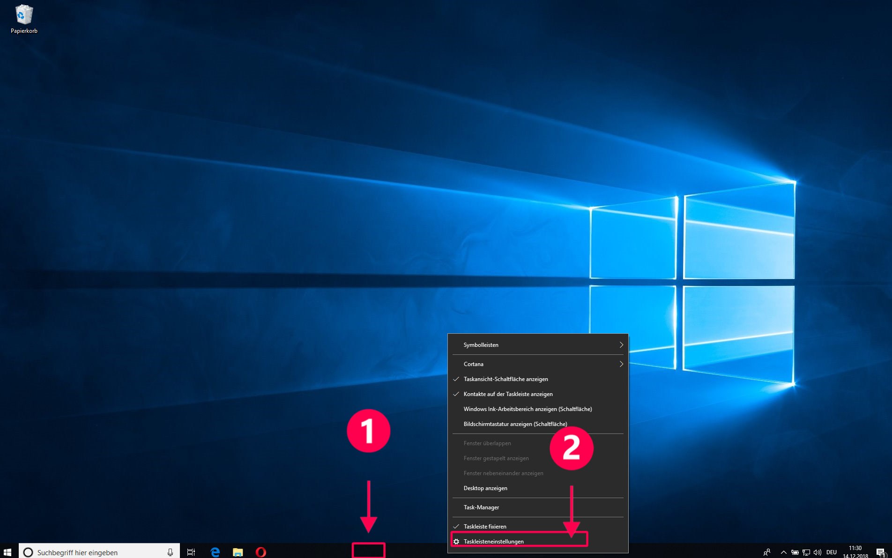Toggle Kontakte auf der Taskleiste anzeigen

pyautogui.click(x=538, y=394)
